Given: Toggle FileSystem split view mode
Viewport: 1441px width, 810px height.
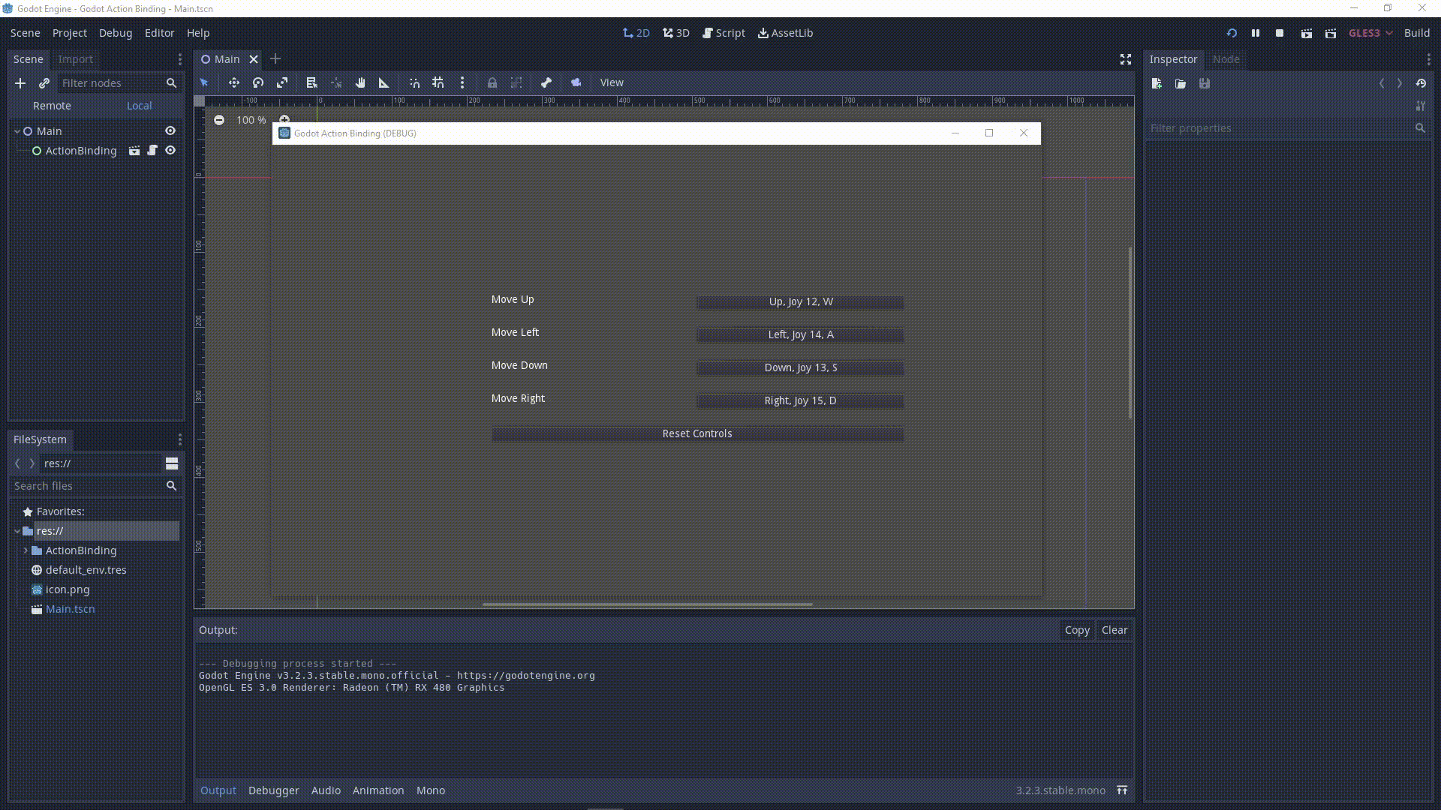Looking at the screenshot, I should tap(172, 463).
